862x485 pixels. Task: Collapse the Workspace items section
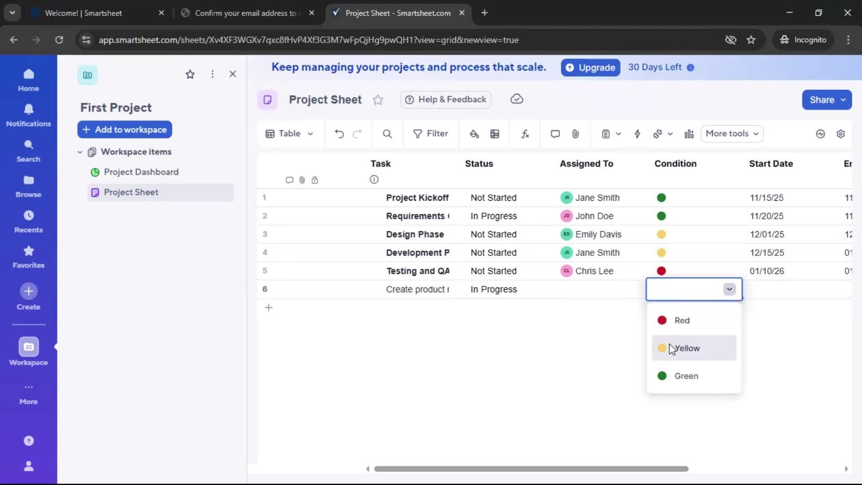pos(80,152)
